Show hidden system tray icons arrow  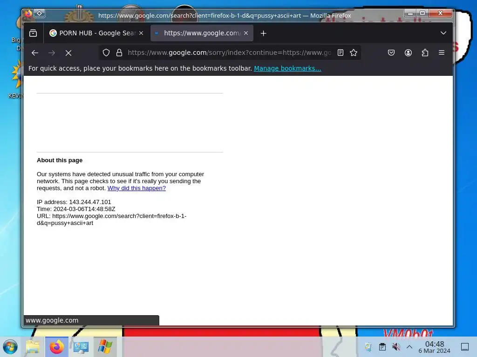(409, 347)
